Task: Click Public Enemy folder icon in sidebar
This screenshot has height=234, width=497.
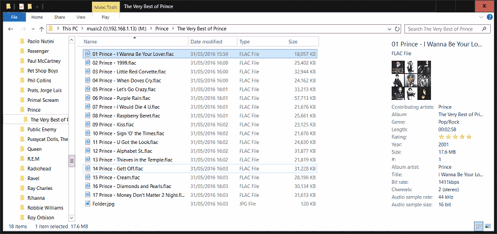Action: coord(22,129)
